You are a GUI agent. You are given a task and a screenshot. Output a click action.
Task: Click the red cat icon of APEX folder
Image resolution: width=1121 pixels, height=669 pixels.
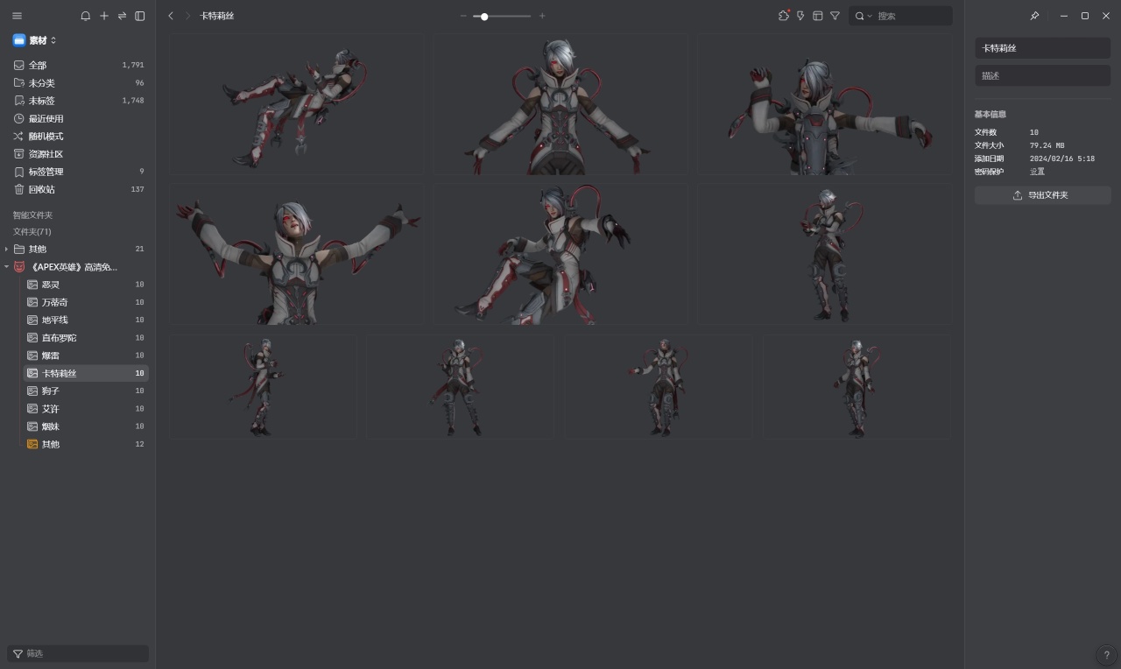pos(19,267)
